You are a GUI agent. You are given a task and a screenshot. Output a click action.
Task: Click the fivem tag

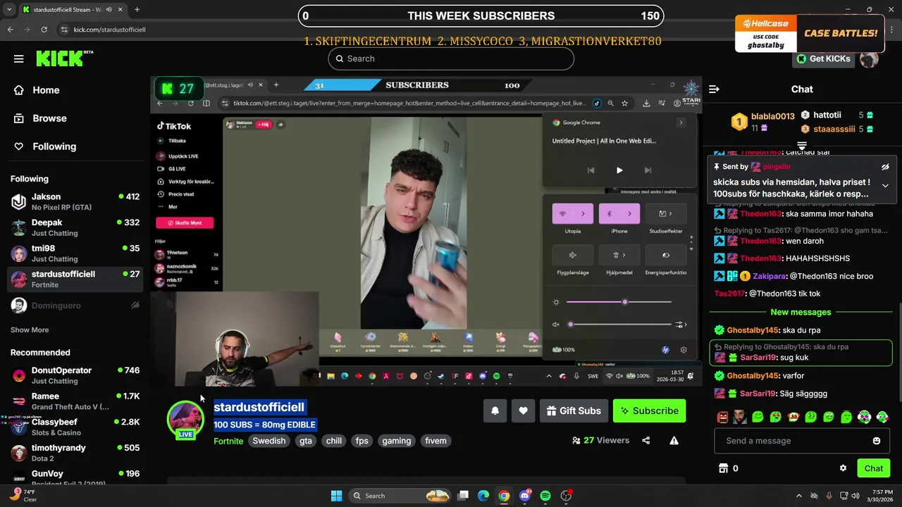[435, 441]
